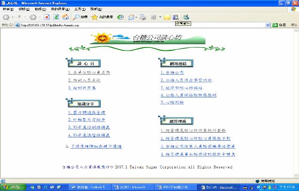Open the Mail button dropdown arrow
The height and width of the screenshot is (191, 299).
[137, 17]
